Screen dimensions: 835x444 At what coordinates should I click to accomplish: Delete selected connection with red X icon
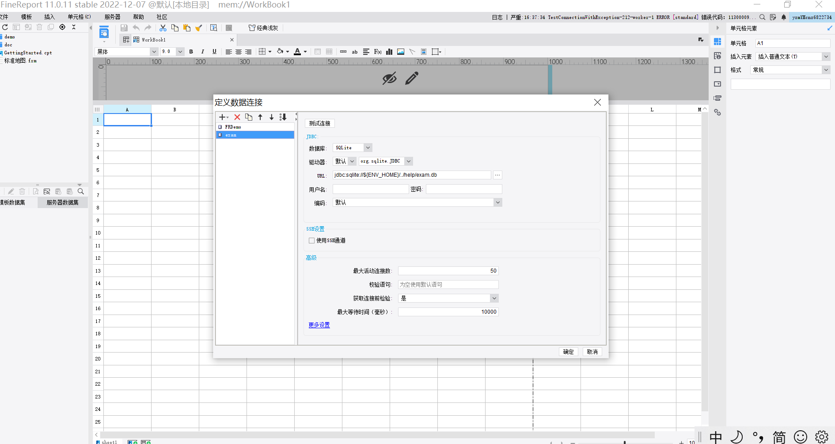[237, 117]
